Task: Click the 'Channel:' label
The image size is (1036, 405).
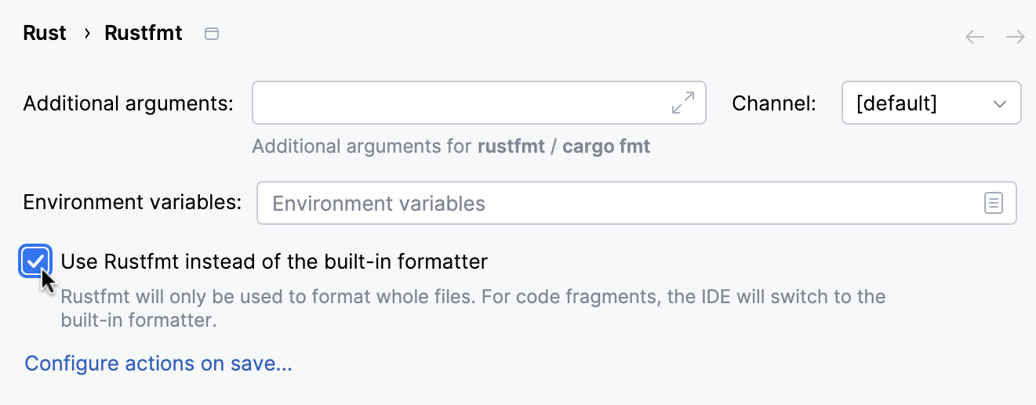Action: tap(774, 103)
